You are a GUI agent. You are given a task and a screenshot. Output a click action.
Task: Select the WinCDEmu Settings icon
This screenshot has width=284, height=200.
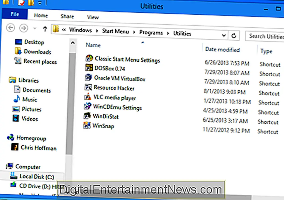(x=88, y=106)
